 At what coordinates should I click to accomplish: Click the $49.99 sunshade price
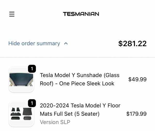[137, 79]
